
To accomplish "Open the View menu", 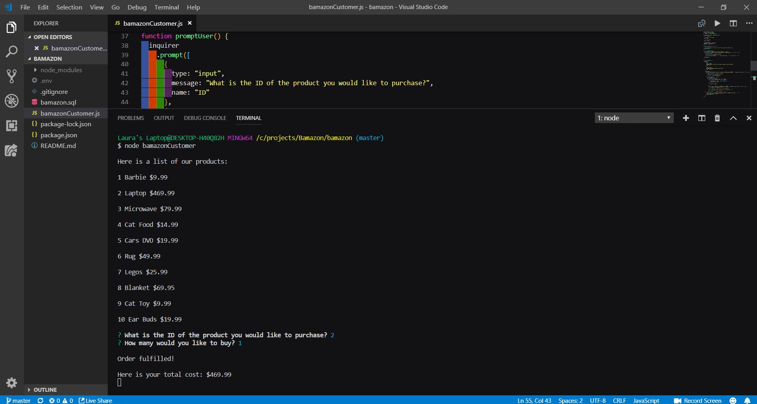I will pos(97,7).
